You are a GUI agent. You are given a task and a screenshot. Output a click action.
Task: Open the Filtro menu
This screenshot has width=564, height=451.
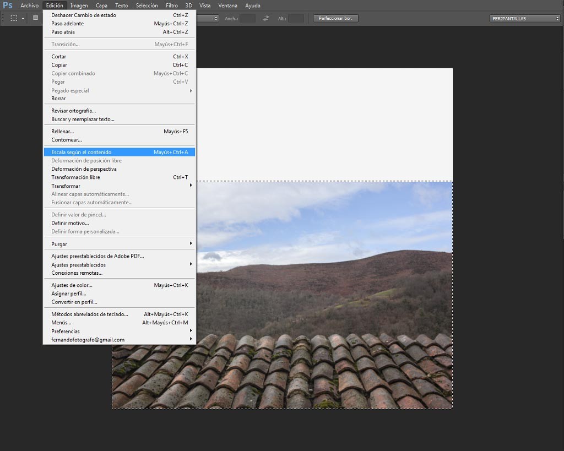[x=172, y=6]
